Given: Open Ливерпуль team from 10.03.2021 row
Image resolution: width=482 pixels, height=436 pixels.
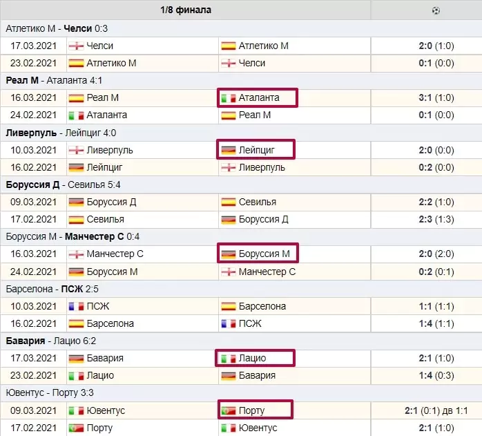Looking at the screenshot, I should (109, 150).
